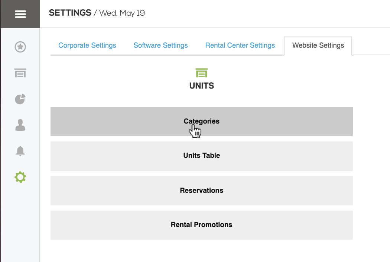Viewport: 390px width, 262px height.
Task: Switch to the Website Settings tab
Action: pos(318,45)
